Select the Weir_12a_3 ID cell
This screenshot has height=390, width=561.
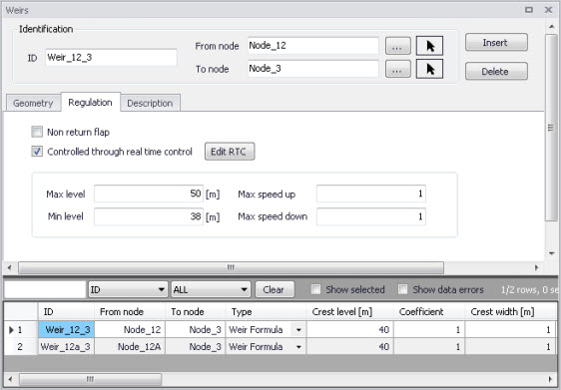[66, 346]
